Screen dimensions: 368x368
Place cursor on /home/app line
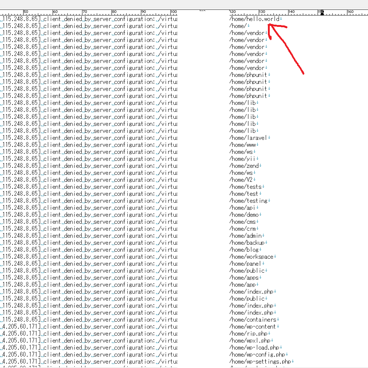point(243,285)
